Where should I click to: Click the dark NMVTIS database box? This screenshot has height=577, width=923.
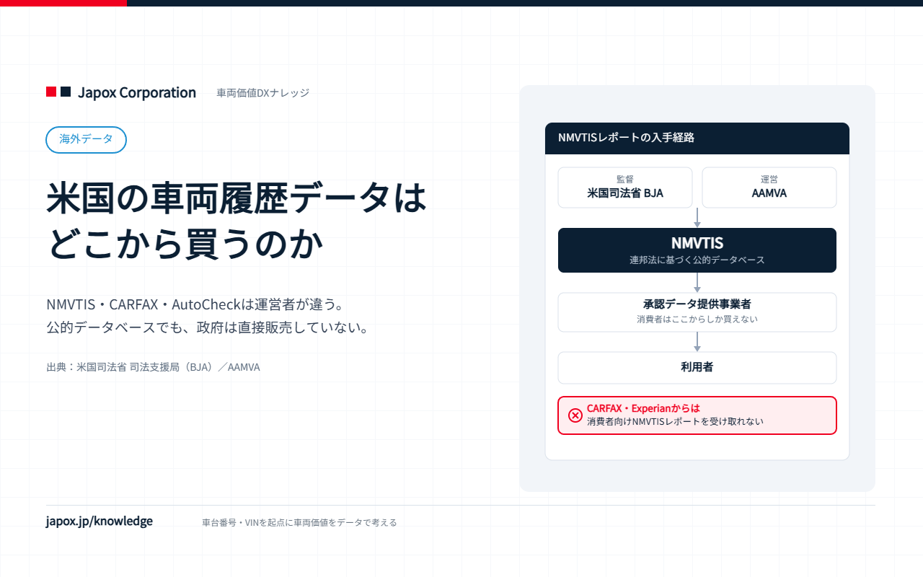pyautogui.click(x=697, y=250)
